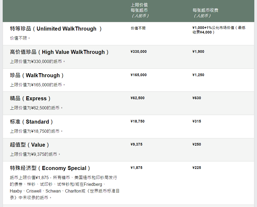The width and height of the screenshot is (257, 207).
Task: Click the 标准 (Standard) tier heading
Action: tap(32, 122)
